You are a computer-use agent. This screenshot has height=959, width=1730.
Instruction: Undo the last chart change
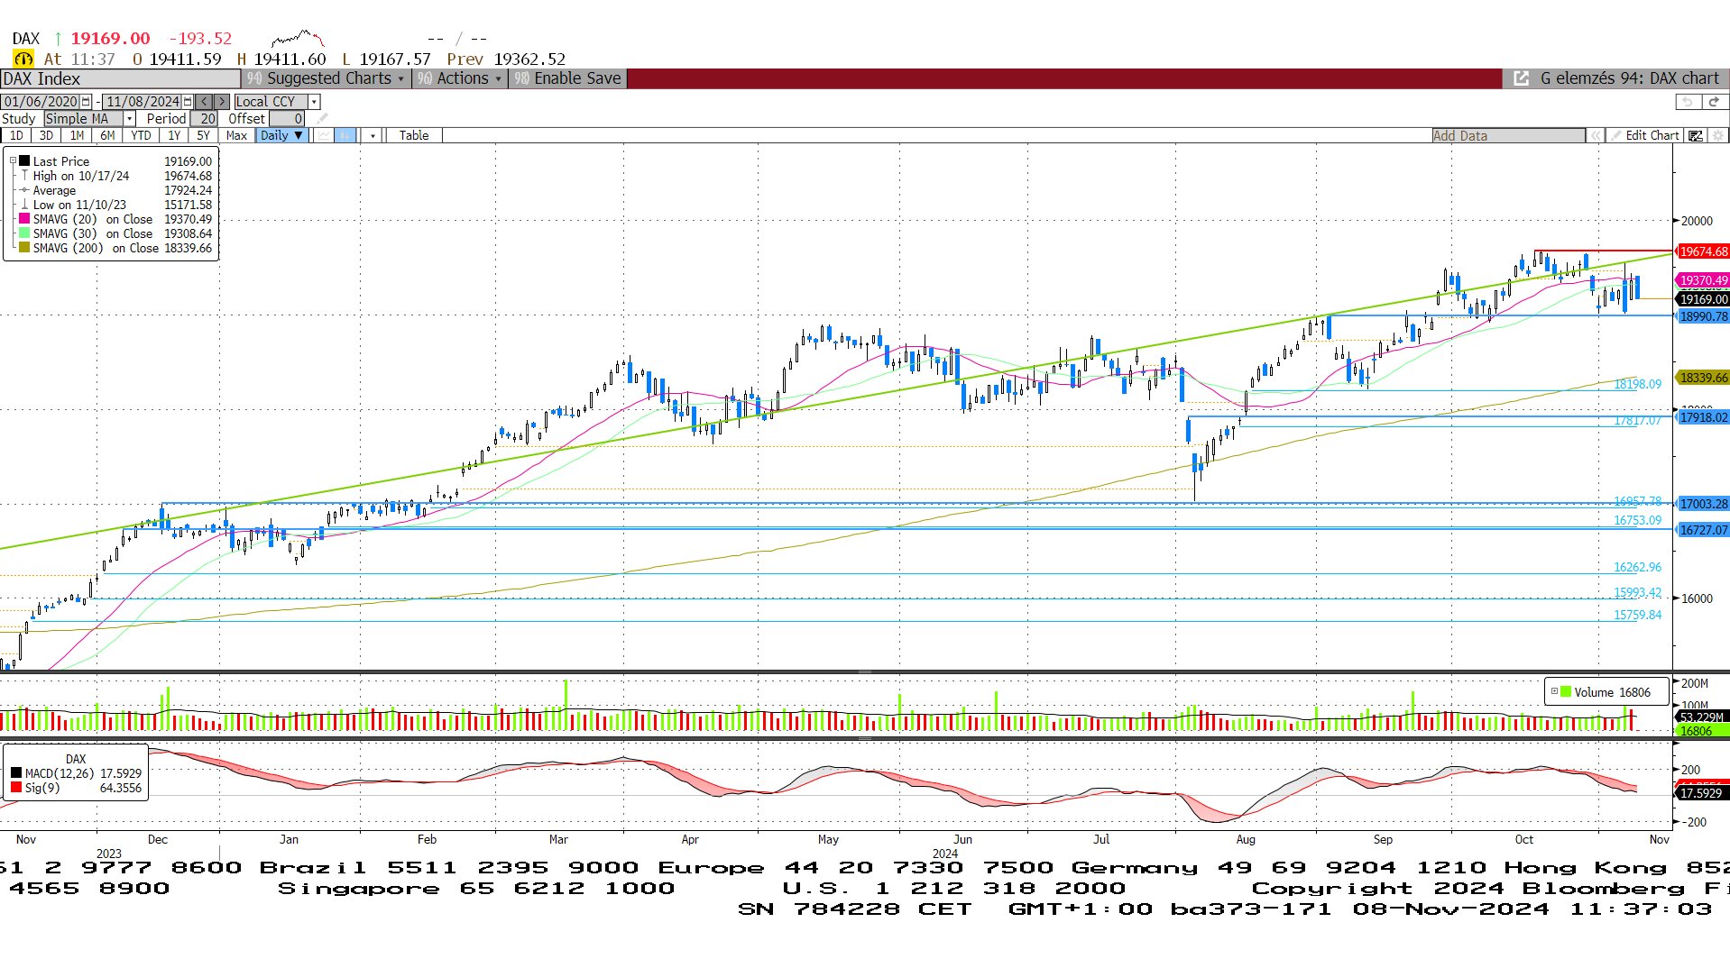(1688, 102)
